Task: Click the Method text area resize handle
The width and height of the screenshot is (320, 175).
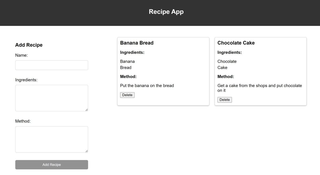Action: point(87,151)
